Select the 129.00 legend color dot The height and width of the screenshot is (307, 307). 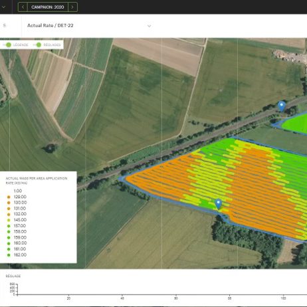[x=9, y=197]
